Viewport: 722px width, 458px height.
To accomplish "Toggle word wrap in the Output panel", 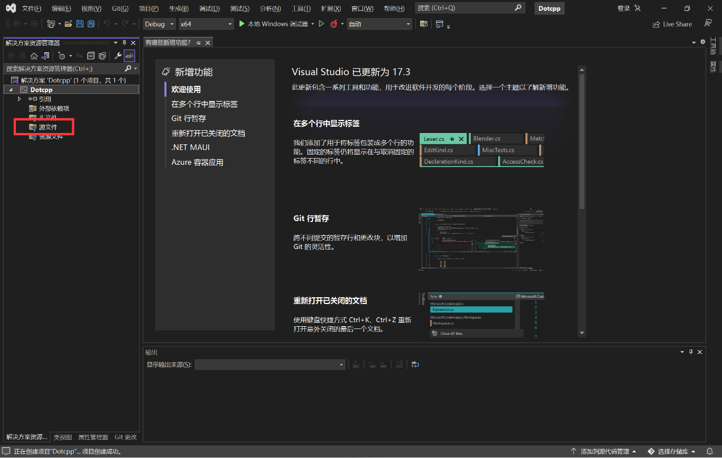I will click(415, 364).
